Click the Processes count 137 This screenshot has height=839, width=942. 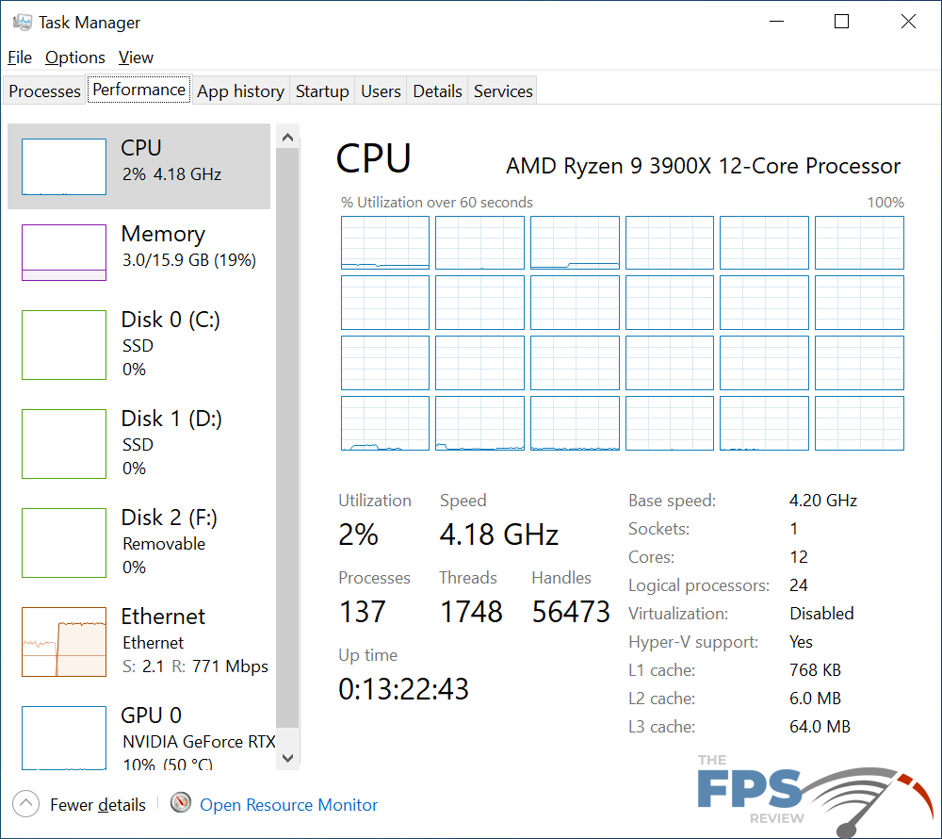point(363,612)
